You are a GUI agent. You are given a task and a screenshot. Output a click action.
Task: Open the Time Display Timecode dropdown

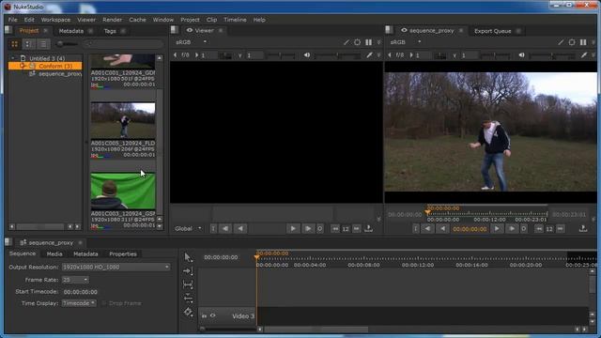(79, 303)
